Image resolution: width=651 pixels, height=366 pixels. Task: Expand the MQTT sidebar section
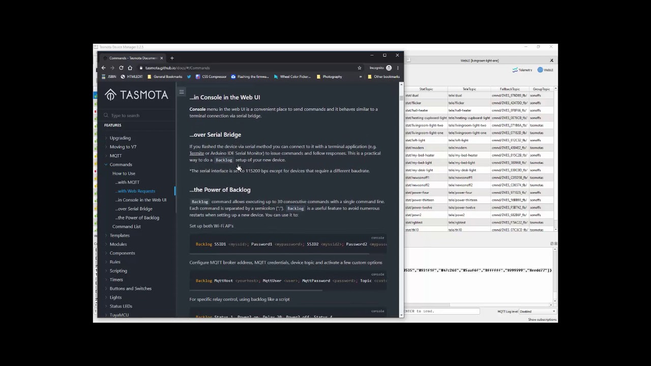point(115,156)
